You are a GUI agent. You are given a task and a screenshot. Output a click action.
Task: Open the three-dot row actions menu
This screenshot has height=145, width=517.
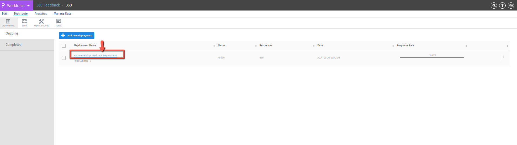click(503, 57)
